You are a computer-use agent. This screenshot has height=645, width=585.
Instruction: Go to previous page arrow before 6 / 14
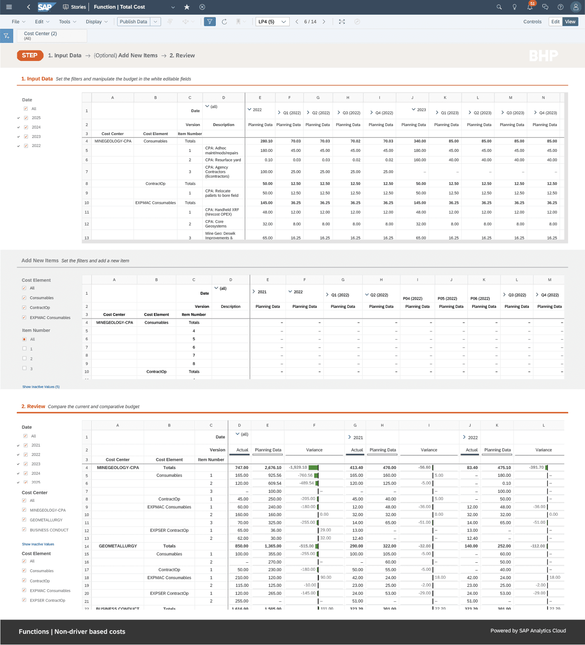tap(297, 22)
